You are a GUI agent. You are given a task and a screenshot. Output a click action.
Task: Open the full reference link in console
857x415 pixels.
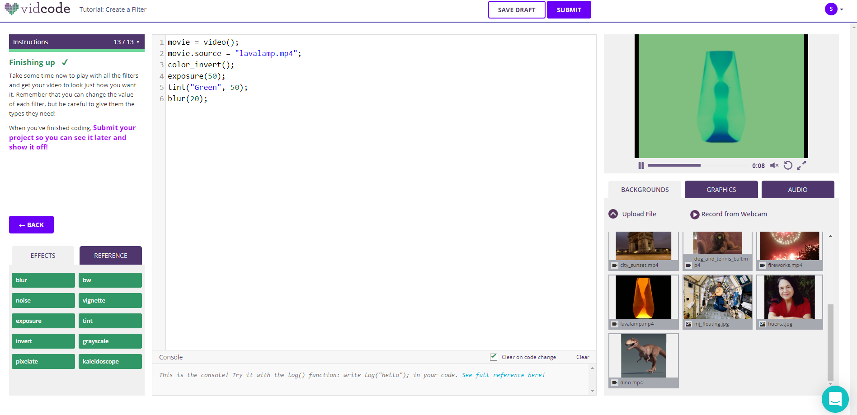503,375
